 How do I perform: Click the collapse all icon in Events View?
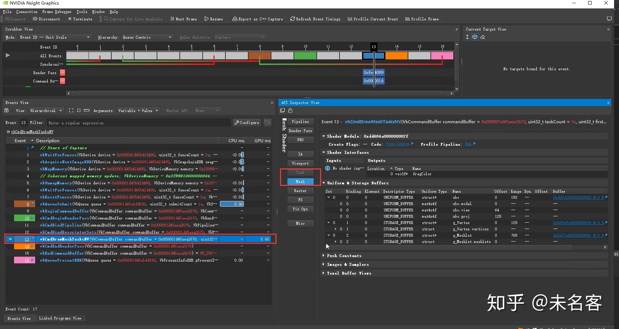[79, 111]
